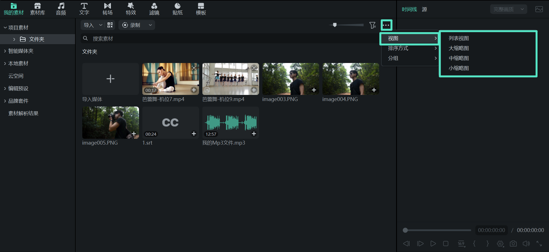The image size is (549, 252).
Task: Click the fullscreen expand icon in preview
Action: [x=539, y=244]
